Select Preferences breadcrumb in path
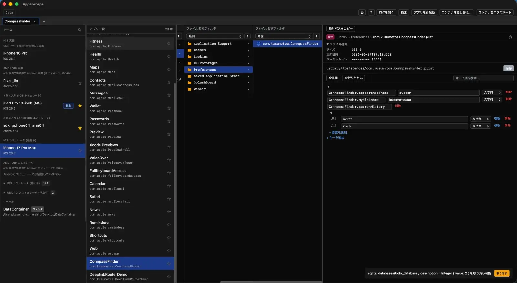The image size is (517, 283). (x=360, y=37)
